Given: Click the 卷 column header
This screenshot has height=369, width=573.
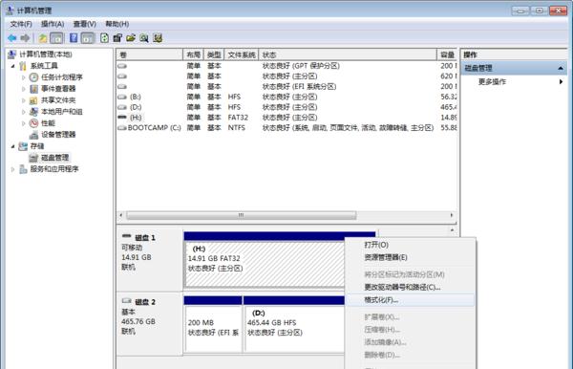Looking at the screenshot, I should pos(150,54).
